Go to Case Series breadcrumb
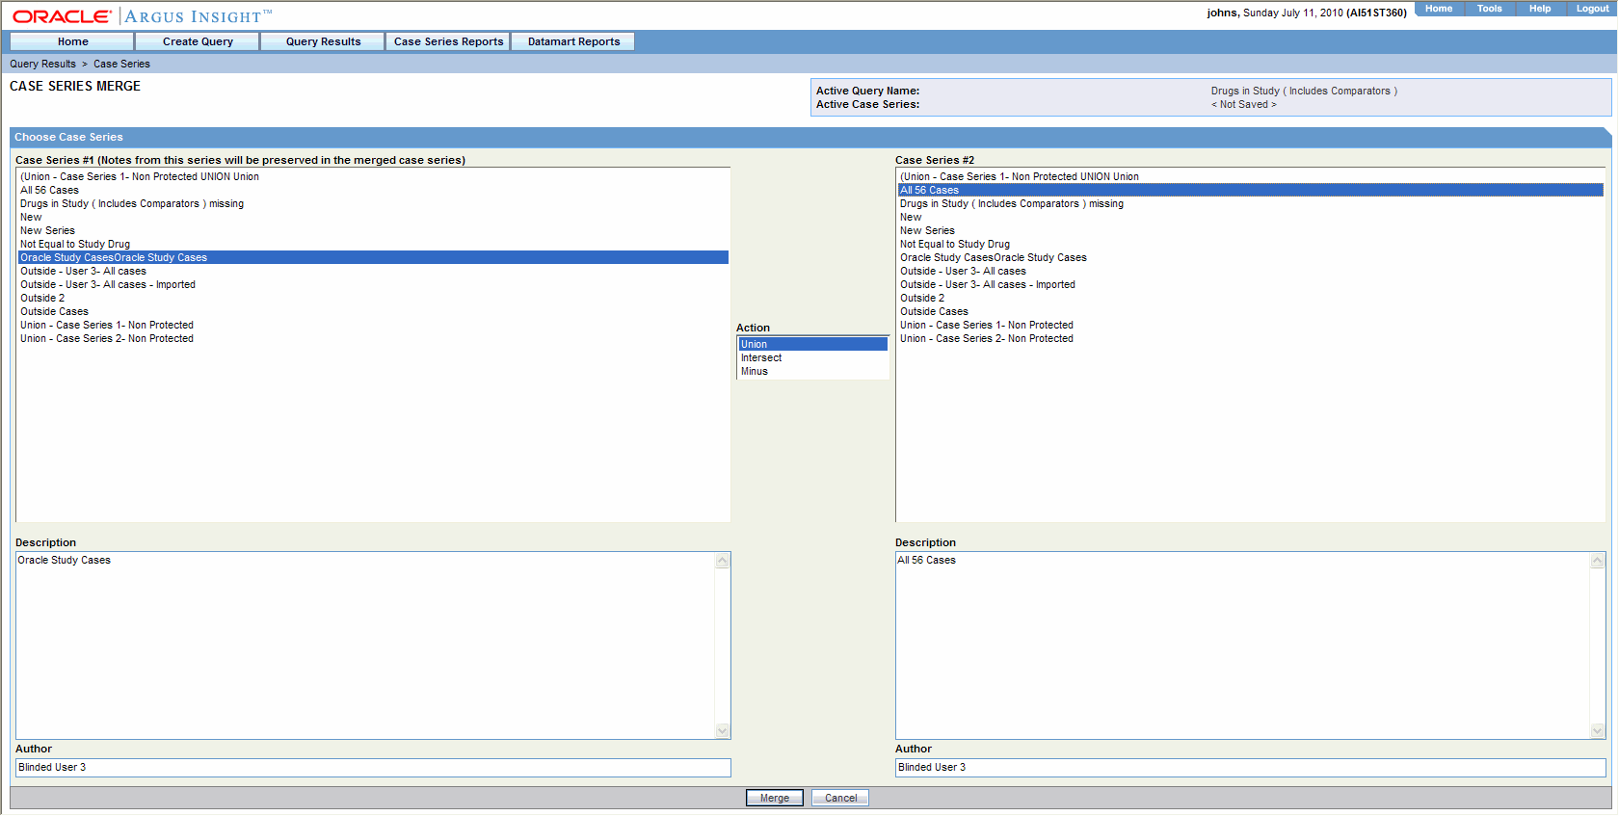1619x816 pixels. (x=121, y=64)
